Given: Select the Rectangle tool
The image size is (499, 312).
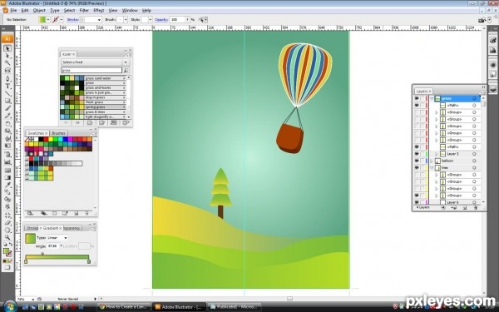Looking at the screenshot, I should [x=7, y=101].
